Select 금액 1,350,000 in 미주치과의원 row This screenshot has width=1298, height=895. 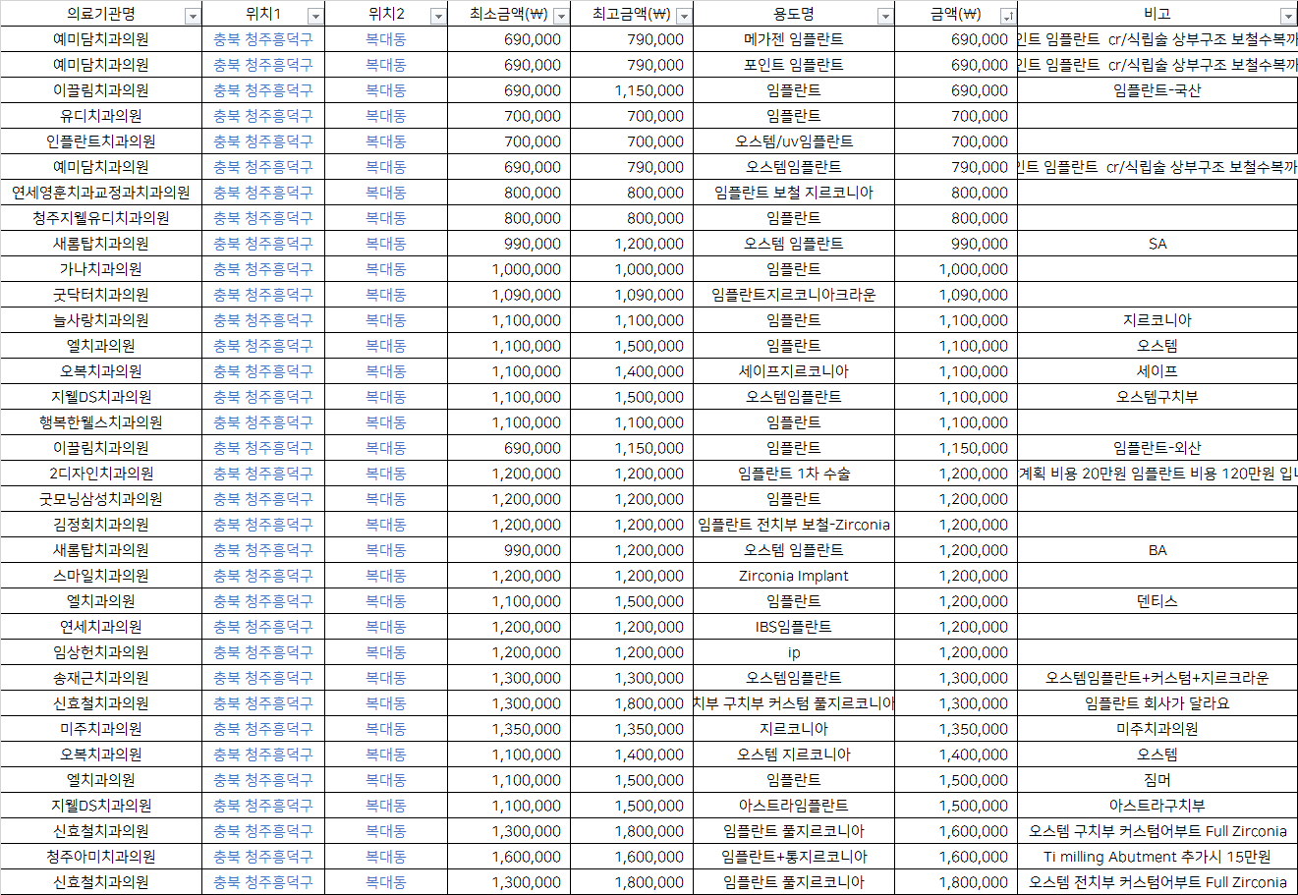956,729
